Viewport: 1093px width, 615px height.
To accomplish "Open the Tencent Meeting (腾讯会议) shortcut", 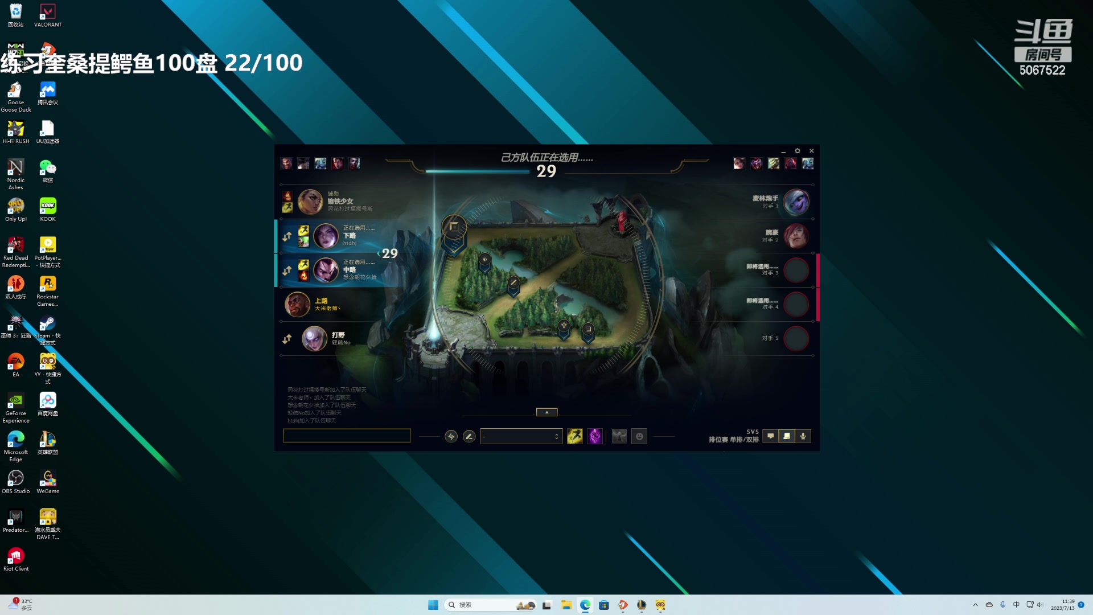I will tap(48, 93).
